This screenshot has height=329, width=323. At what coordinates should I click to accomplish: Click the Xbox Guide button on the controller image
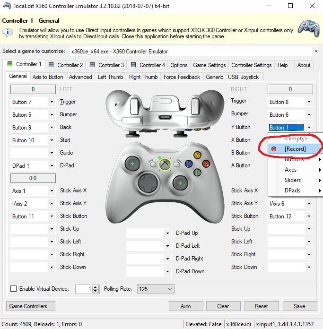(165, 164)
